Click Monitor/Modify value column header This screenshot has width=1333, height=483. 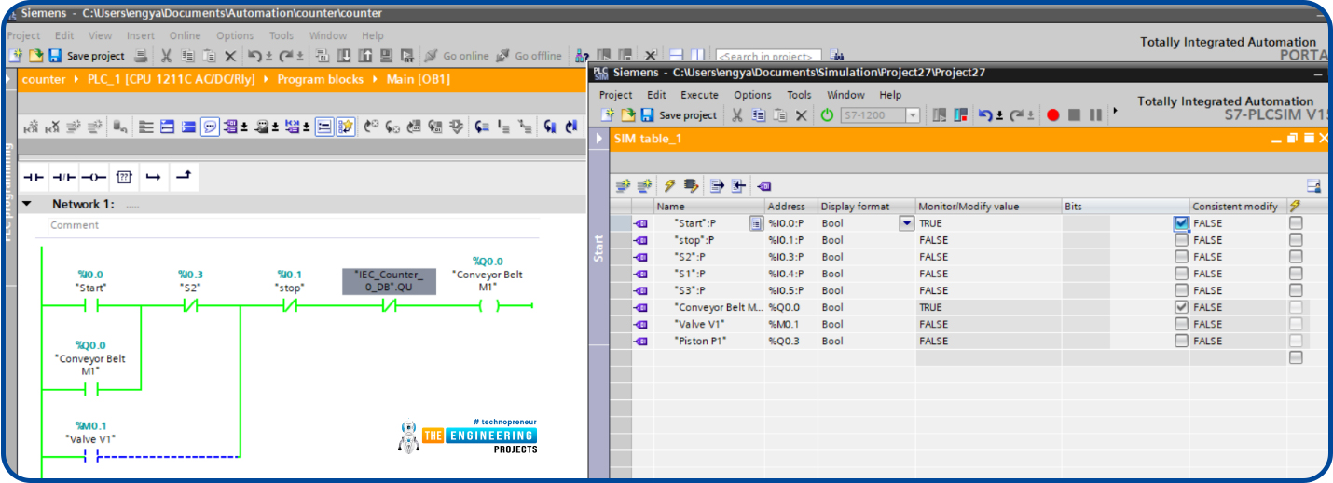(x=988, y=206)
